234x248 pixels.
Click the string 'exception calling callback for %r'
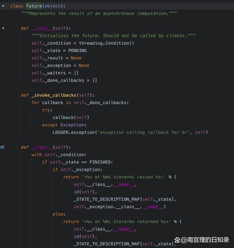pos(144,132)
